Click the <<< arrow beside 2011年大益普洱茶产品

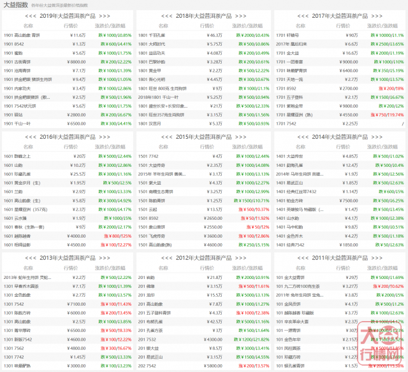click(x=303, y=258)
